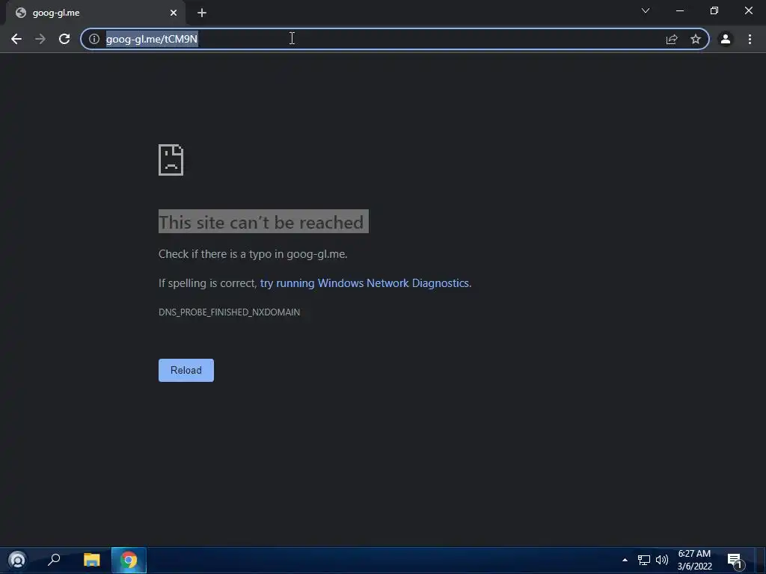The width and height of the screenshot is (766, 574).
Task: Open Chrome three-dot menu
Action: click(x=750, y=39)
